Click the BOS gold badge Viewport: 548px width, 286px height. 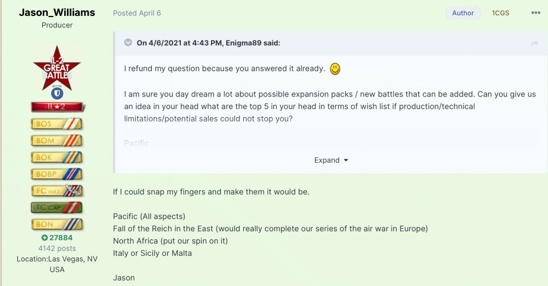tap(57, 124)
